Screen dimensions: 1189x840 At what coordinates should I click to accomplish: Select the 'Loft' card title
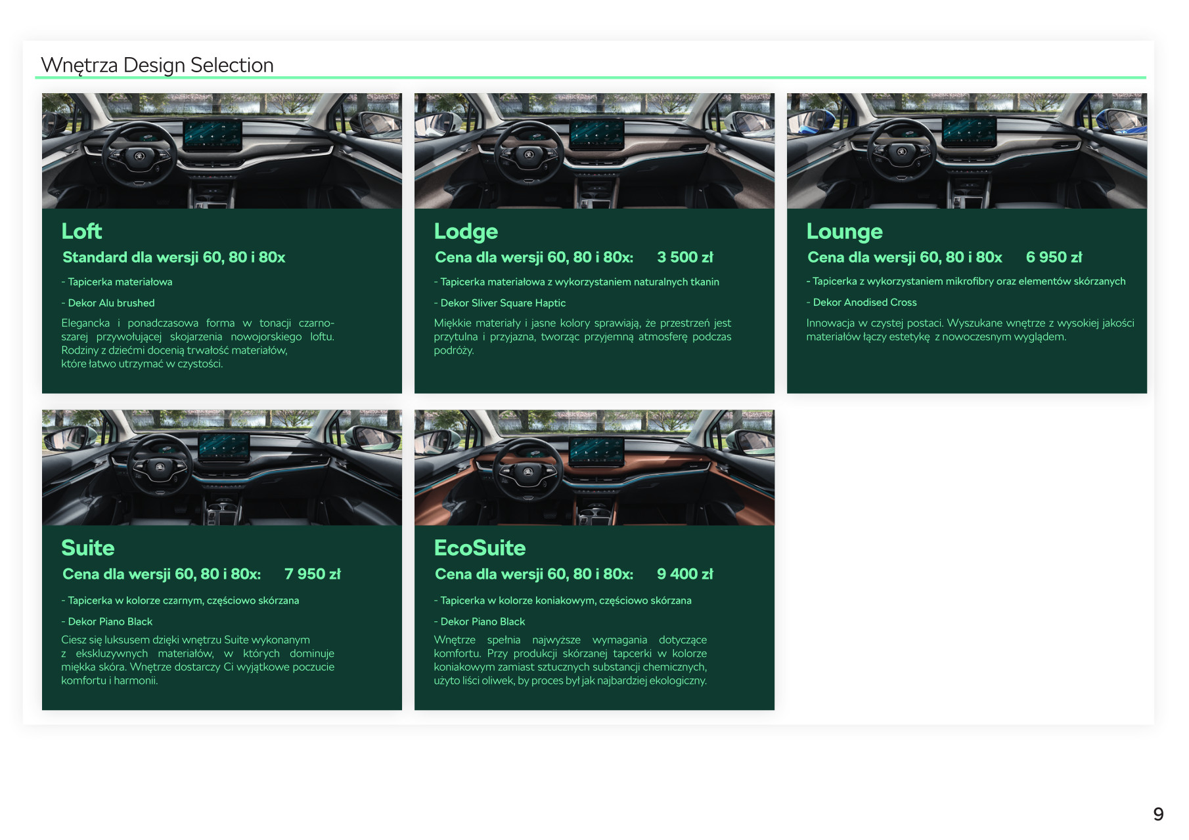81,231
